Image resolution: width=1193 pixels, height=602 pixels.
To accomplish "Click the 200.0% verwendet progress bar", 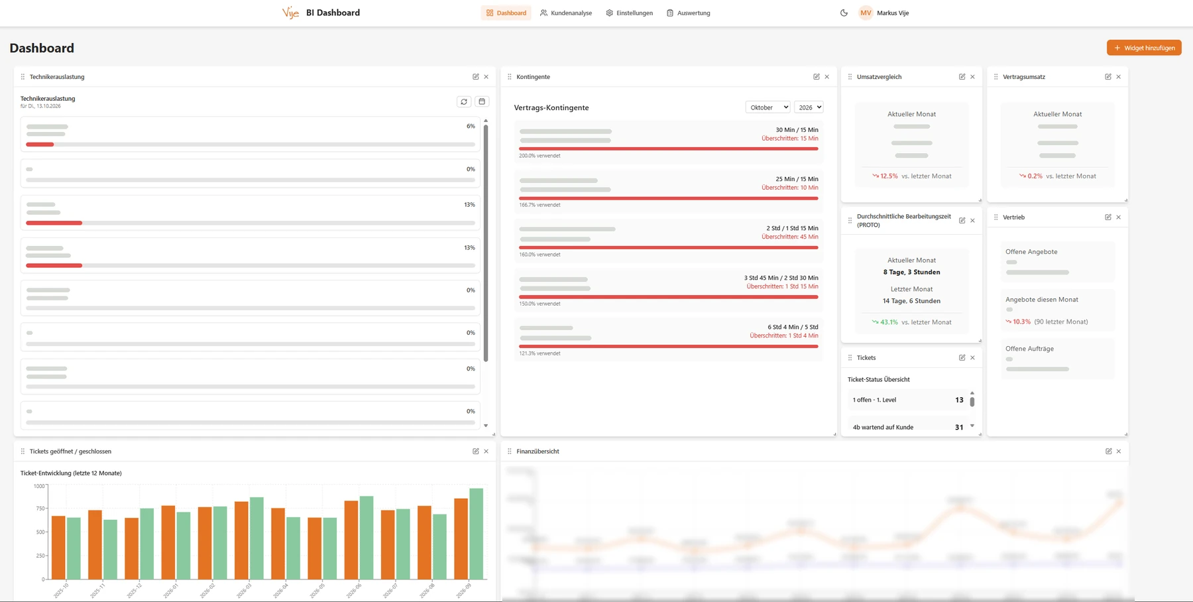I will pos(669,149).
